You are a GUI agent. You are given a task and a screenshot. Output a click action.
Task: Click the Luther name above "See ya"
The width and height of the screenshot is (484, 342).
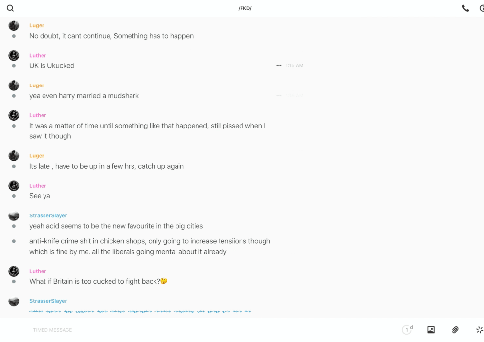pos(38,186)
